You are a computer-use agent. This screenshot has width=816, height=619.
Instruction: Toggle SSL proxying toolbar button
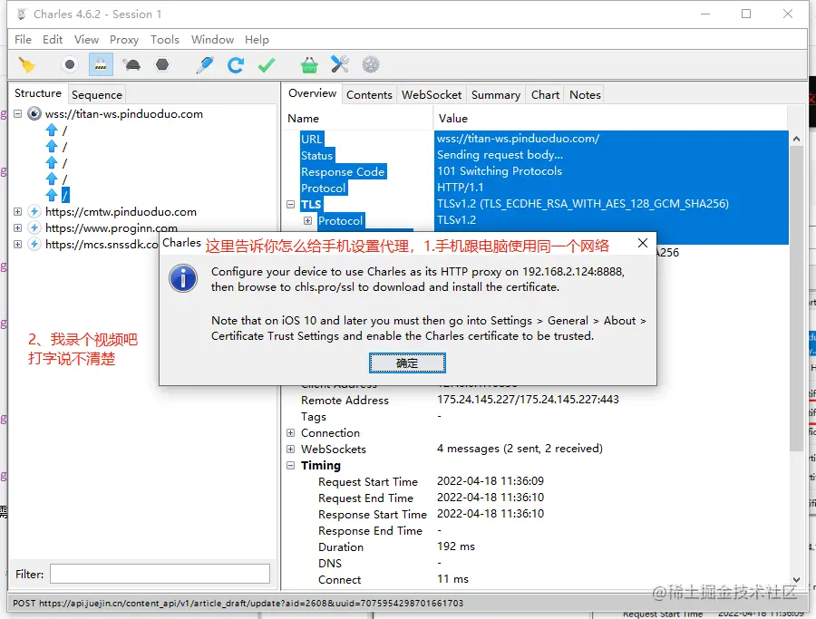tap(101, 65)
